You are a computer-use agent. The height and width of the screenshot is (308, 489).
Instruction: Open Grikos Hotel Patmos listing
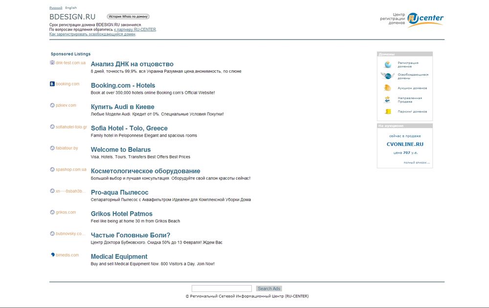coord(122,214)
